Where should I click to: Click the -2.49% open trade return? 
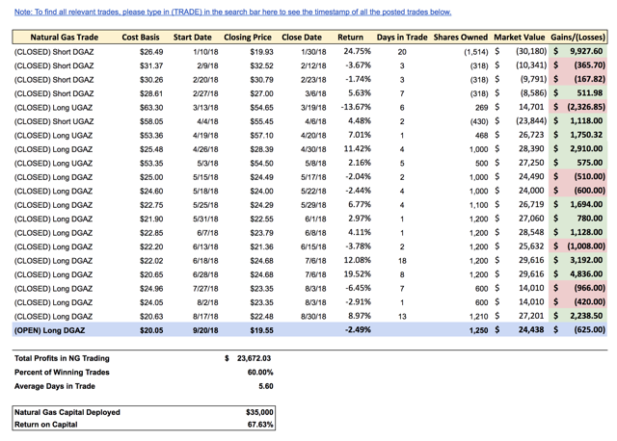tap(358, 329)
